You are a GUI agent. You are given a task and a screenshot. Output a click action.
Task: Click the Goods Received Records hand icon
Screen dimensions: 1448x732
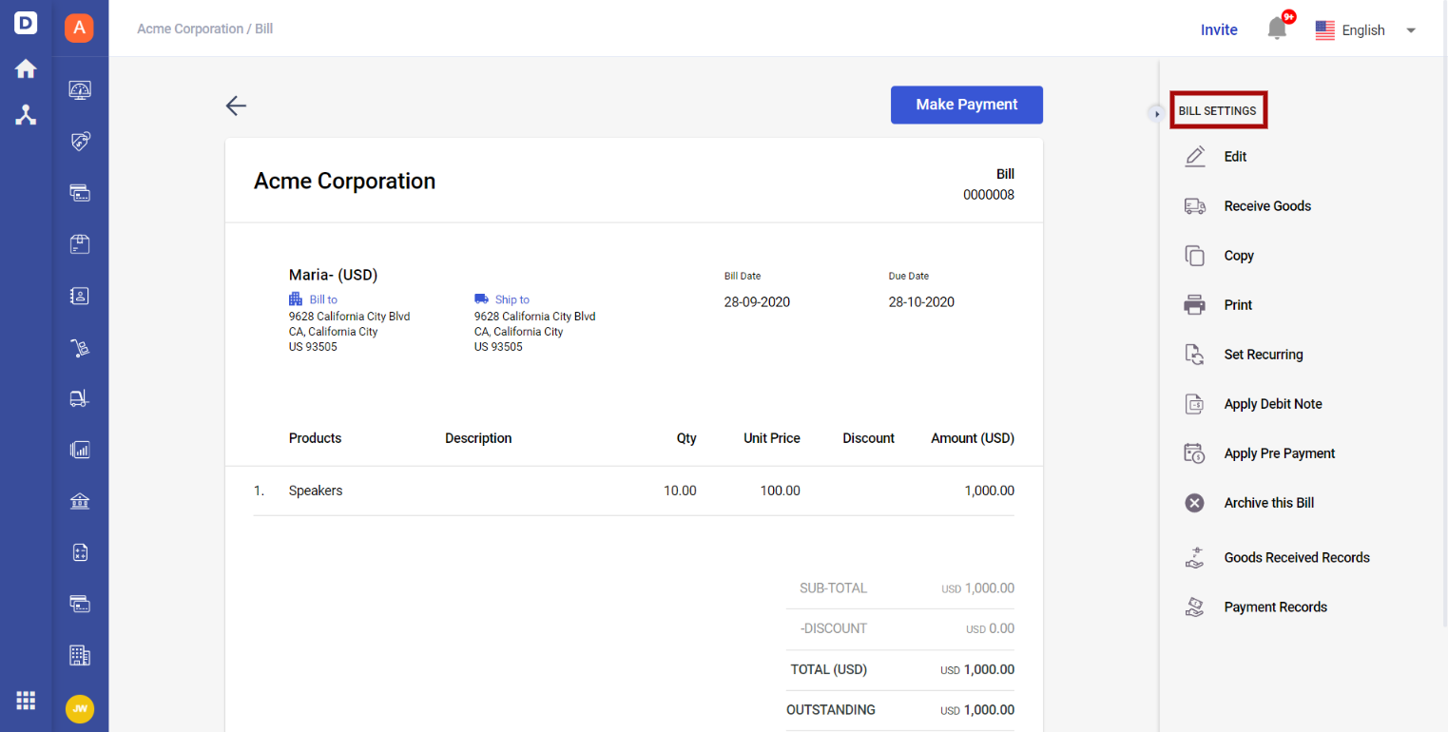[x=1195, y=558]
